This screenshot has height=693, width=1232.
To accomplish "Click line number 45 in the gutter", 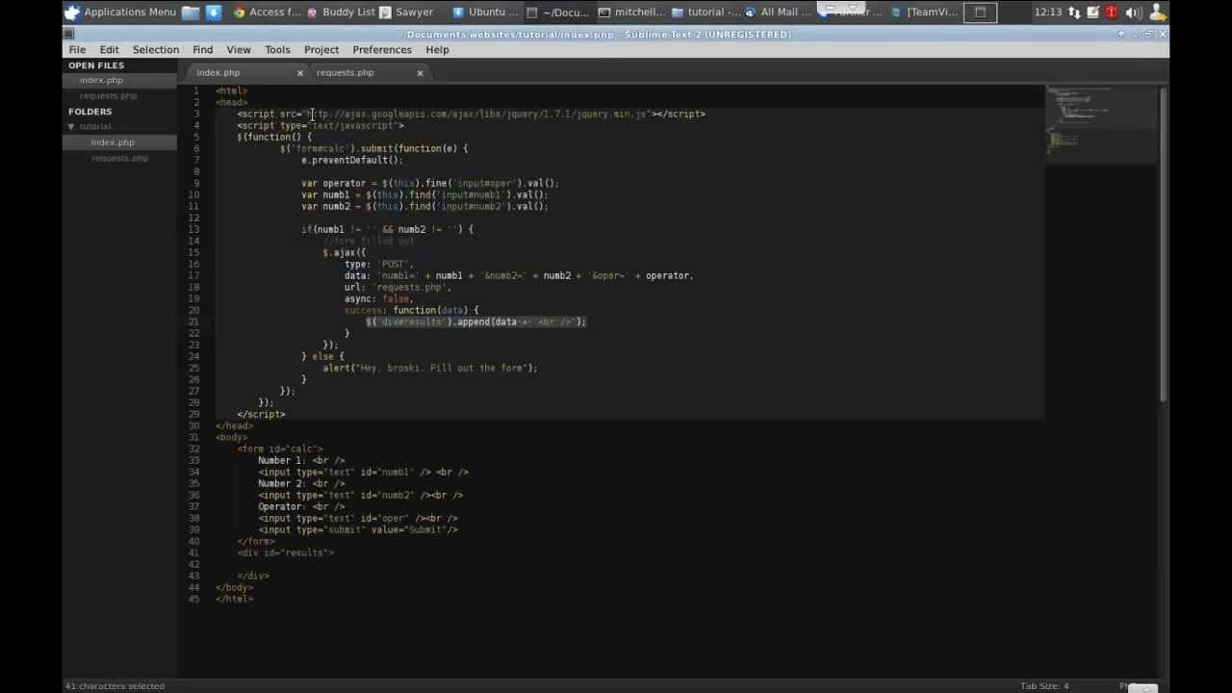I will [x=194, y=599].
